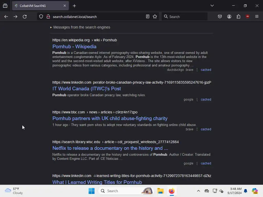
Task: Open the network display tray icon
Action: [x=215, y=191]
